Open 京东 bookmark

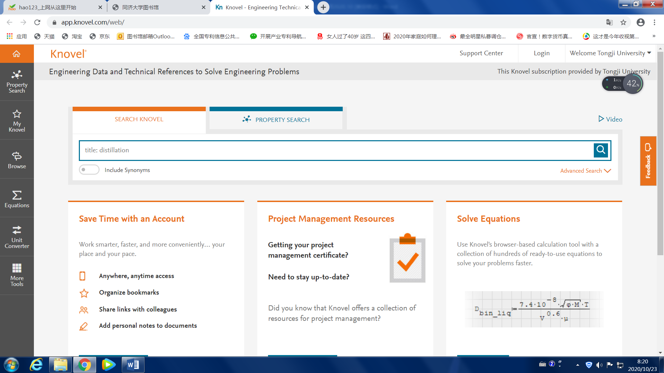point(100,36)
